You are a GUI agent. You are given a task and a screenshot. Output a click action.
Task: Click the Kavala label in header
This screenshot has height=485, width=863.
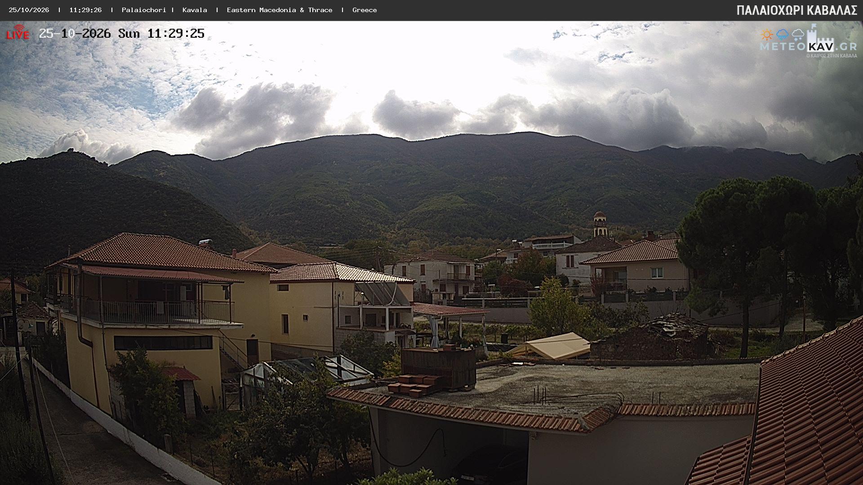coord(195,10)
